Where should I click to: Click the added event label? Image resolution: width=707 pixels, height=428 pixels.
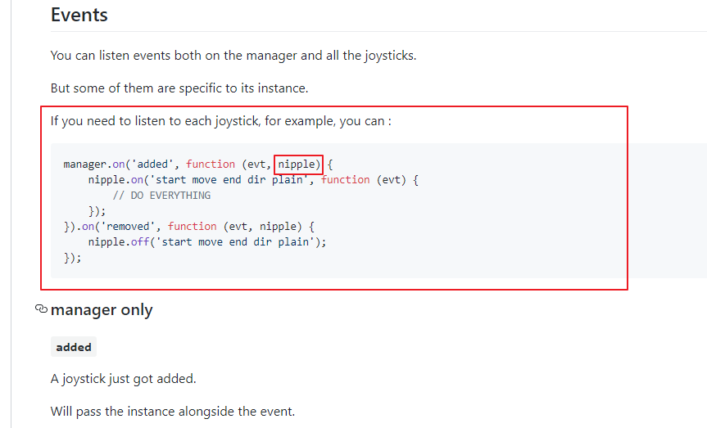click(x=74, y=347)
